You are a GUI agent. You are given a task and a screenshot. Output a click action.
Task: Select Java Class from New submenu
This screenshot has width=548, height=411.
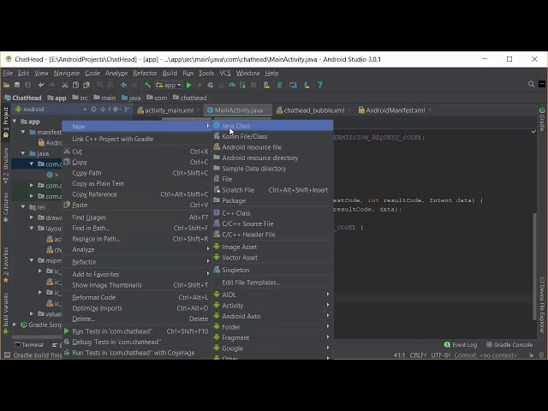[272, 126]
